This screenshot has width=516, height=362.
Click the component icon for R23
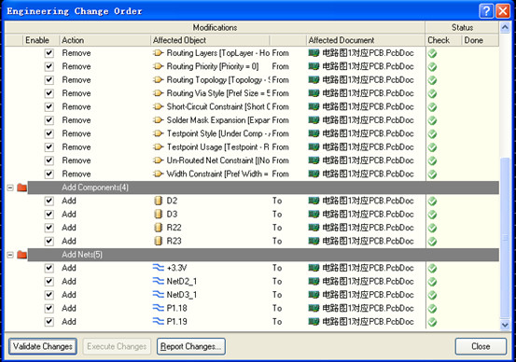pyautogui.click(x=159, y=242)
